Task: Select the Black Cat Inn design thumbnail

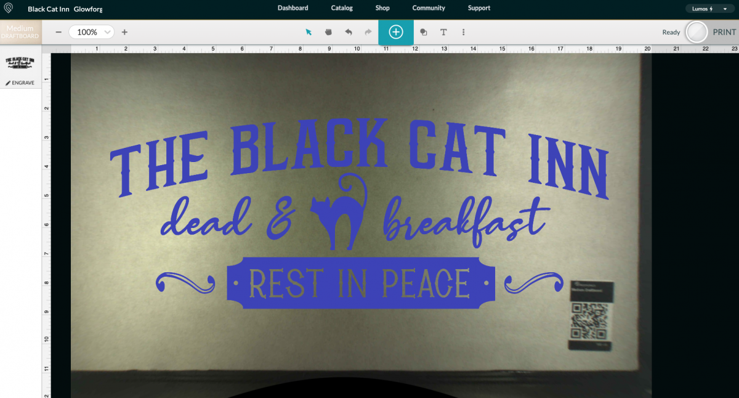Action: (20, 62)
